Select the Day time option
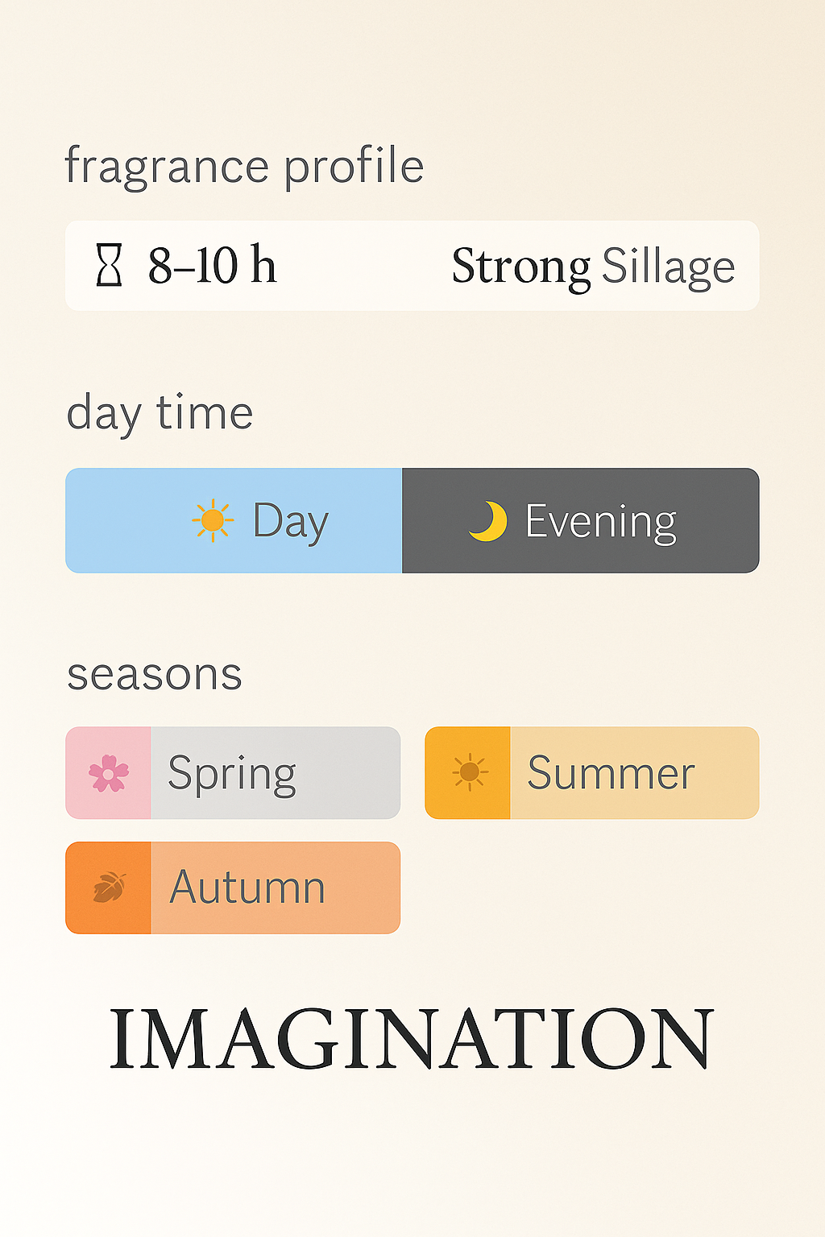Image resolution: width=825 pixels, height=1237 pixels. point(234,520)
